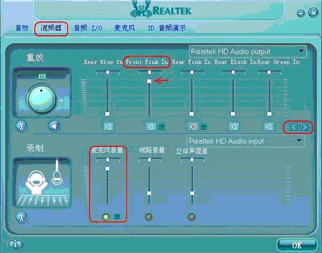The height and width of the screenshot is (253, 322).
Task: Click the 线路音量 volume slider handle
Action: coord(149,193)
